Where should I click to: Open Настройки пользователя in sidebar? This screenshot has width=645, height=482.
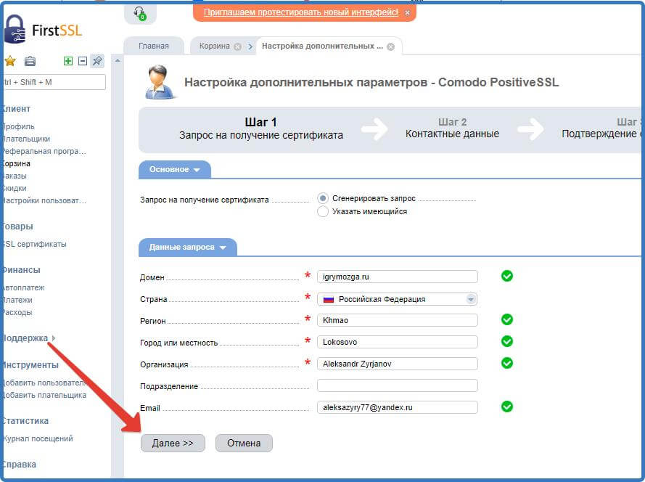[x=44, y=200]
